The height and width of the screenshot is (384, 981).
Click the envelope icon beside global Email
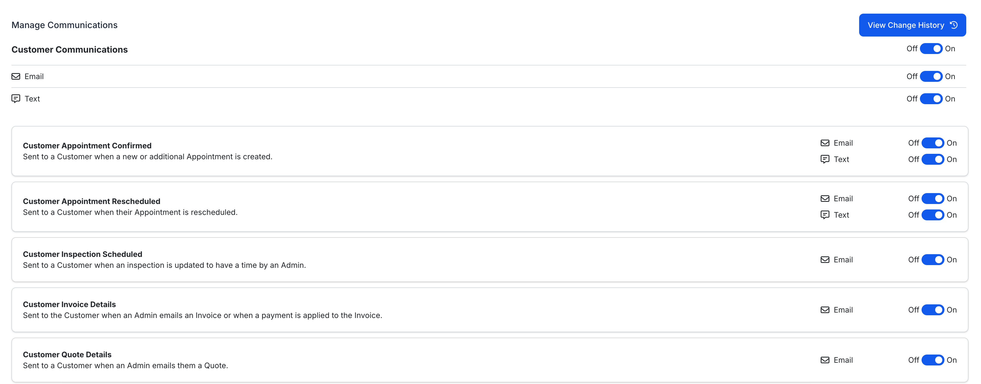(x=16, y=77)
